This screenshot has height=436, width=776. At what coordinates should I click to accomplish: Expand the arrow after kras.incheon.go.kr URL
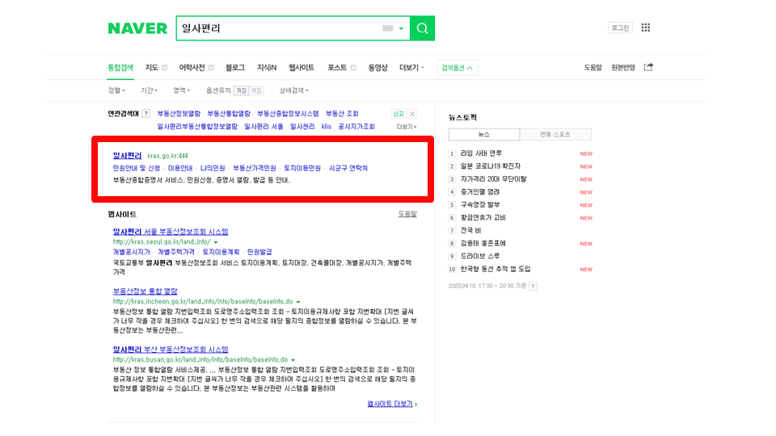coord(298,301)
